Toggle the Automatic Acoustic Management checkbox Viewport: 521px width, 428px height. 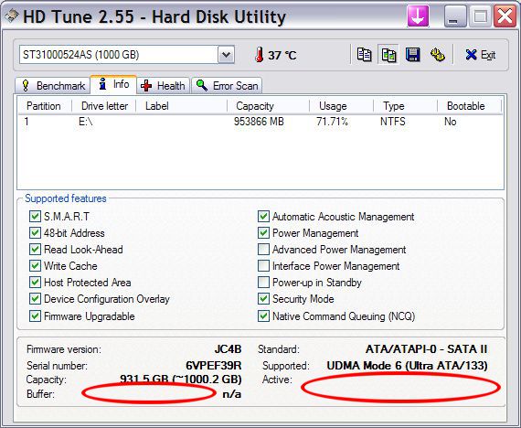pyautogui.click(x=263, y=217)
